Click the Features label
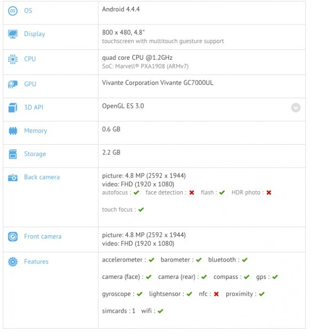The width and height of the screenshot is (311, 332). [x=36, y=262]
